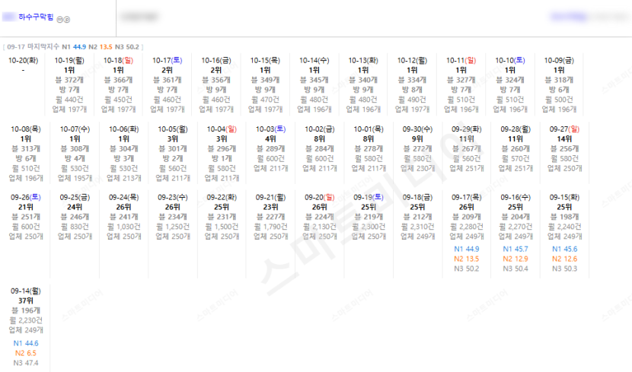Image resolution: width=632 pixels, height=372 pixels.
Task: Select the date header 10-02(금)
Action: pos(320,129)
